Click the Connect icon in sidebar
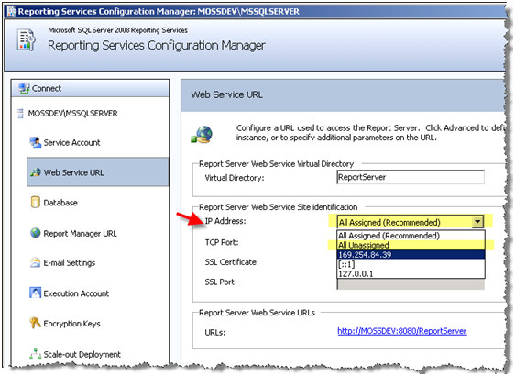 [24, 88]
